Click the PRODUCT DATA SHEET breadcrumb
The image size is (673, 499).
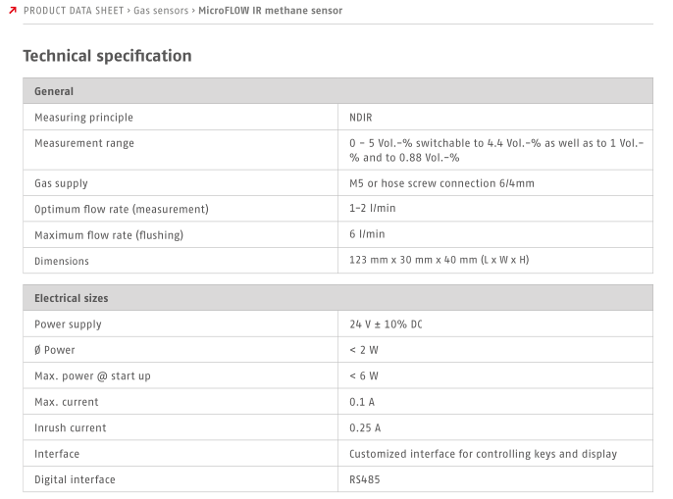pos(74,11)
